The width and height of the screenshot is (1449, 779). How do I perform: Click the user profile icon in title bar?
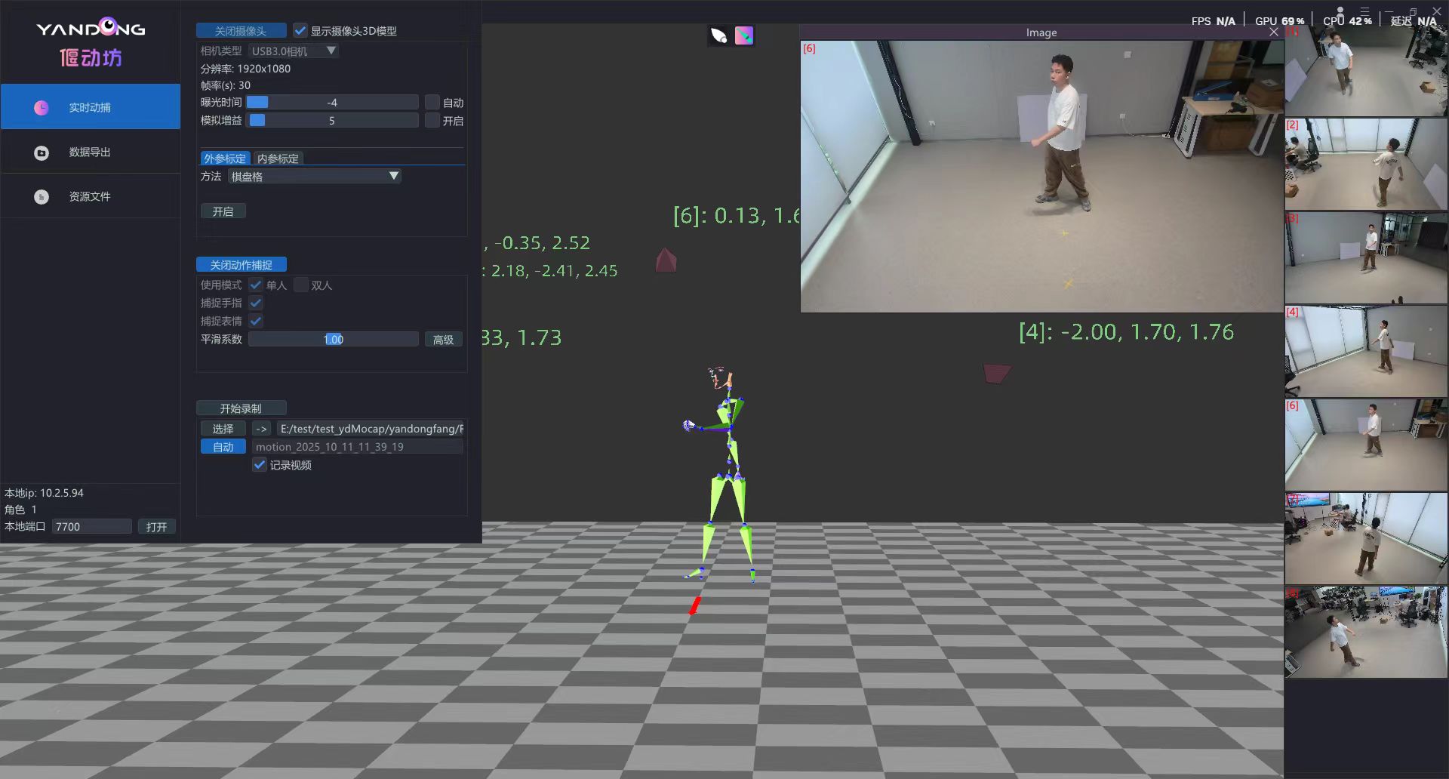[1340, 11]
